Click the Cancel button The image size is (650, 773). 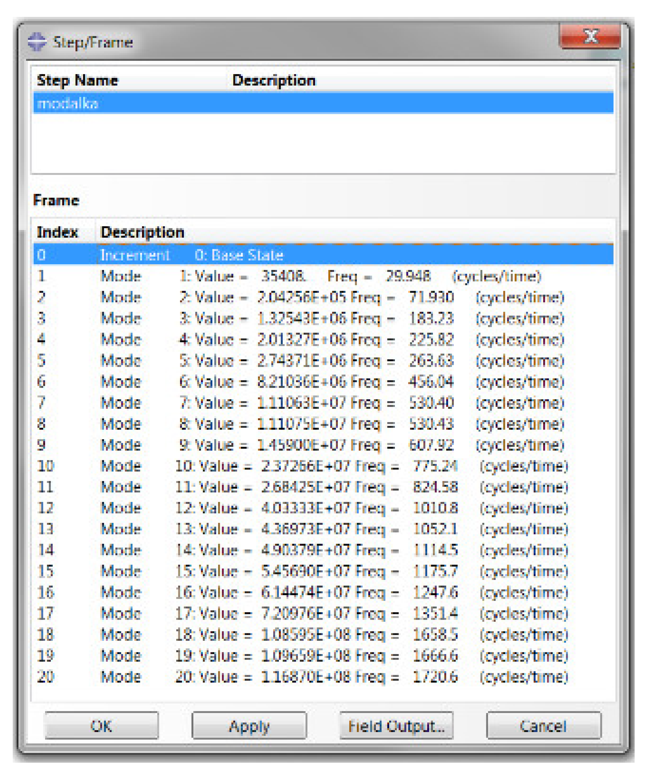click(x=543, y=726)
